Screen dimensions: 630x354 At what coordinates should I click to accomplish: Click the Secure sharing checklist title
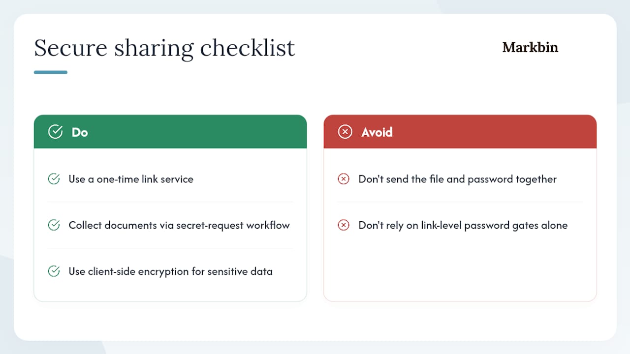point(164,48)
